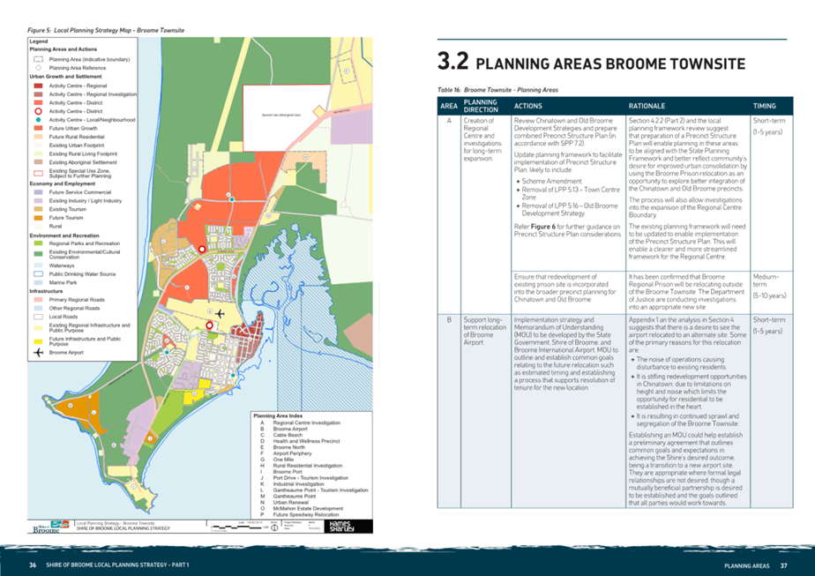
Task: Click the Future Service Commercial color swatch
Action: pyautogui.click(x=39, y=192)
